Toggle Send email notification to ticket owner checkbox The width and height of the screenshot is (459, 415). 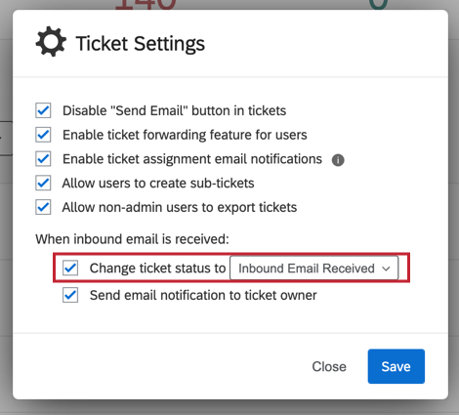coord(70,295)
